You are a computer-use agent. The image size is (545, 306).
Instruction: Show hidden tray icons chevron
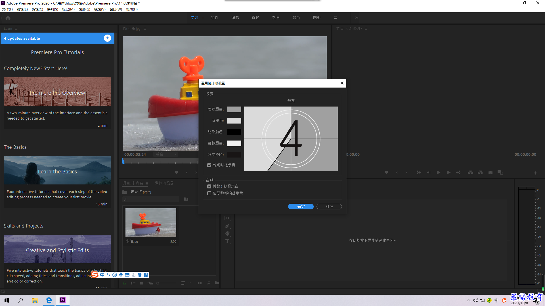click(x=469, y=300)
